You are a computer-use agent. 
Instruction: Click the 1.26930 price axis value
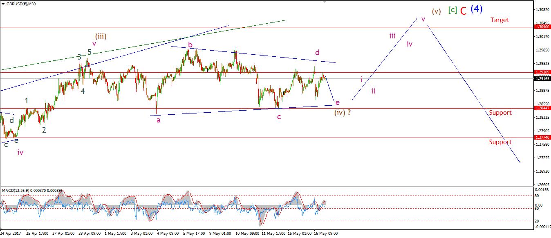click(x=542, y=171)
